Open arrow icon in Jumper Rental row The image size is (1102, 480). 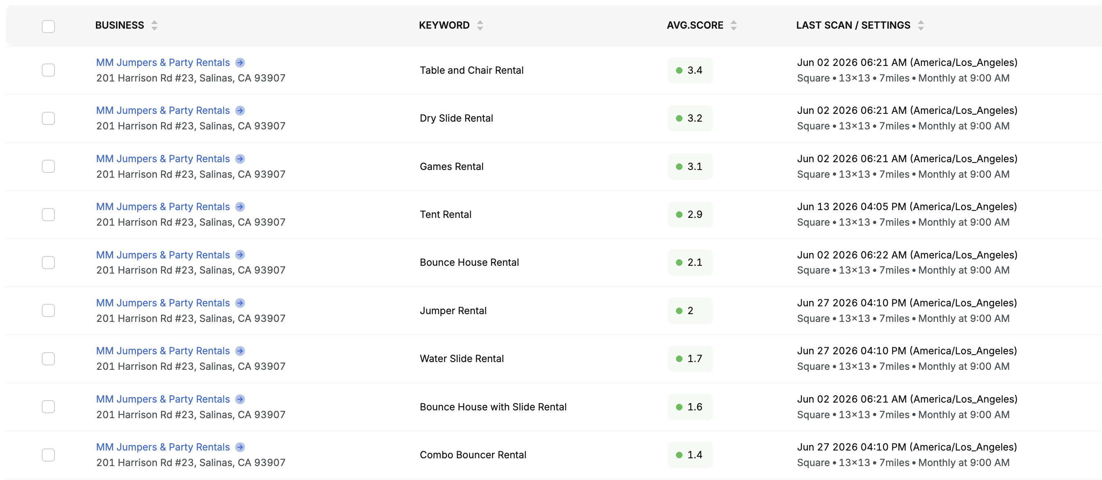coord(240,303)
